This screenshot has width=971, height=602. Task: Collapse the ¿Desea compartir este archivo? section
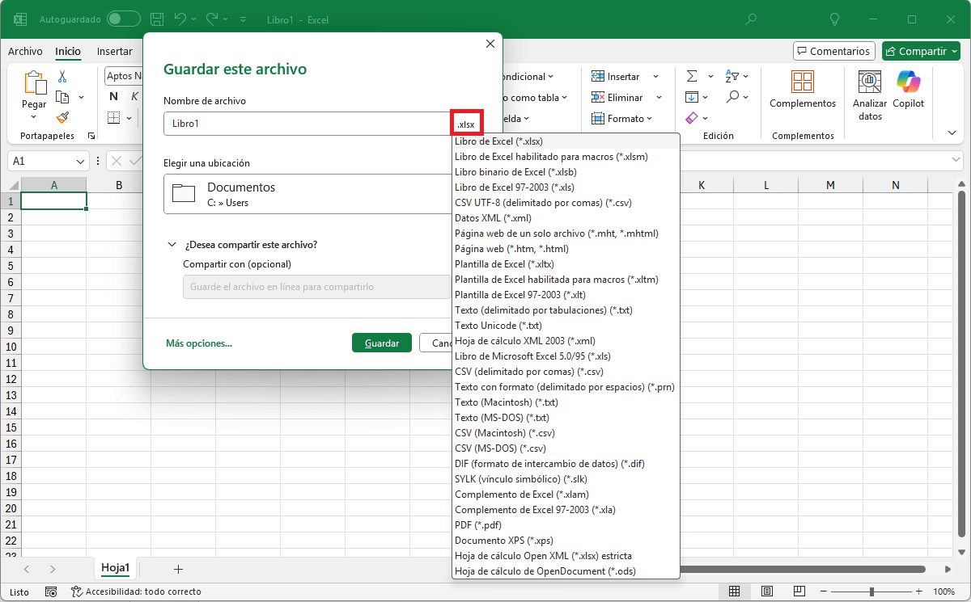(172, 244)
